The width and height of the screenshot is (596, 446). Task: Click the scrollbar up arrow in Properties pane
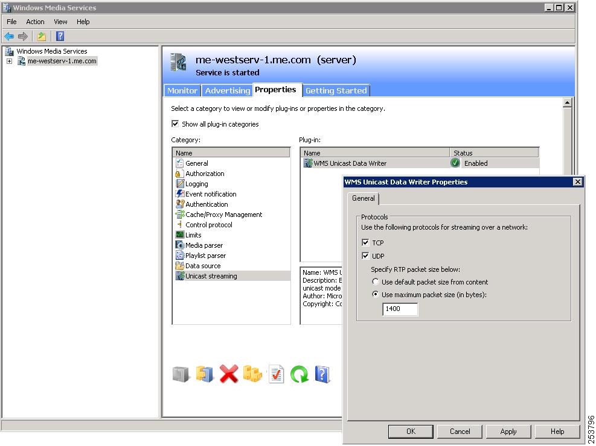point(567,102)
